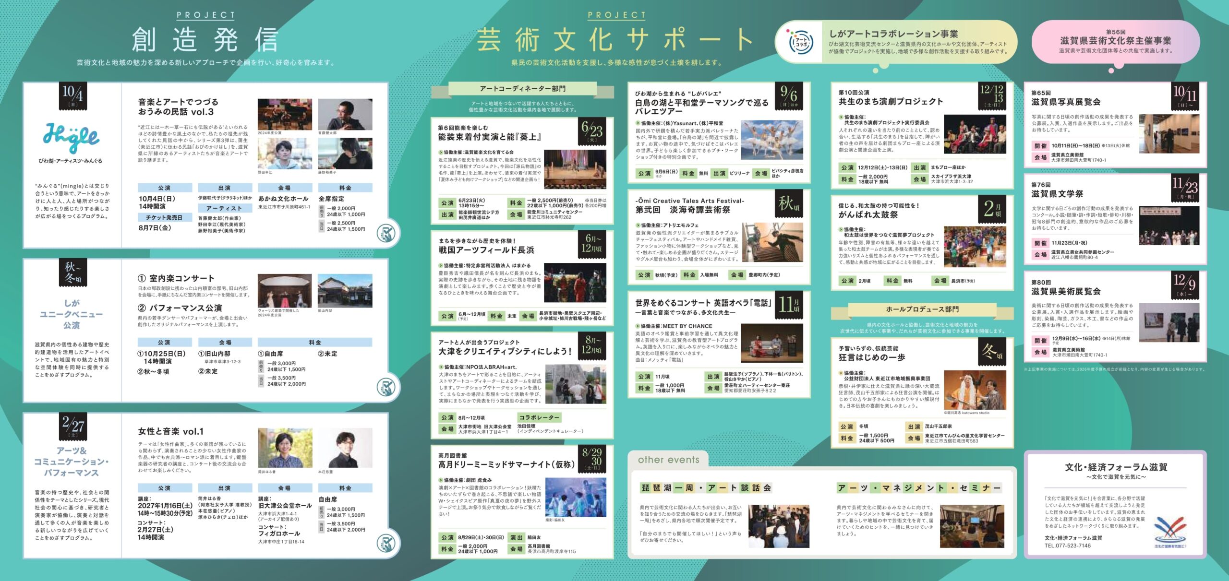Select the アートコーディネーター部門 section banner
1229x581 pixels.
[522, 89]
